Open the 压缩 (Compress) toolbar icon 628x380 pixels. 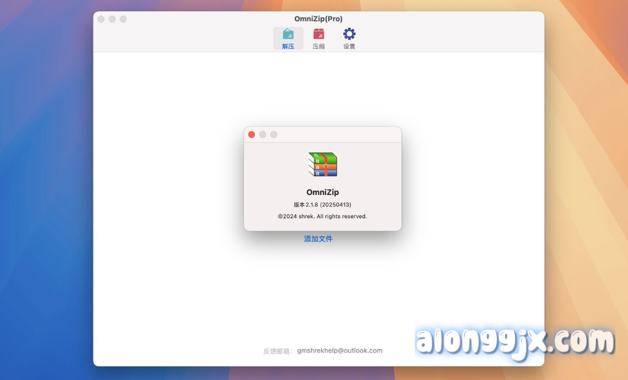pos(319,34)
